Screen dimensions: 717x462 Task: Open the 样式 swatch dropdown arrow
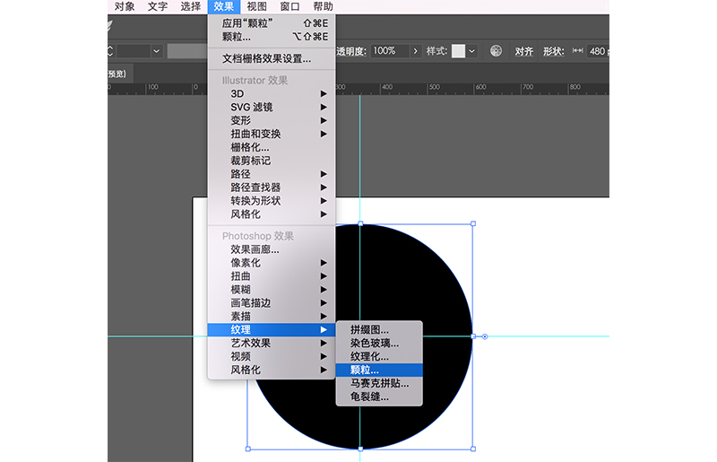pyautogui.click(x=472, y=51)
